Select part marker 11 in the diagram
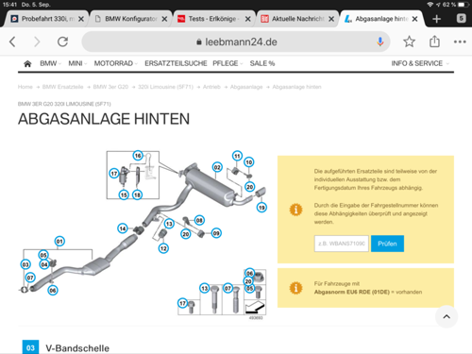This screenshot has width=472, height=354. point(237,156)
